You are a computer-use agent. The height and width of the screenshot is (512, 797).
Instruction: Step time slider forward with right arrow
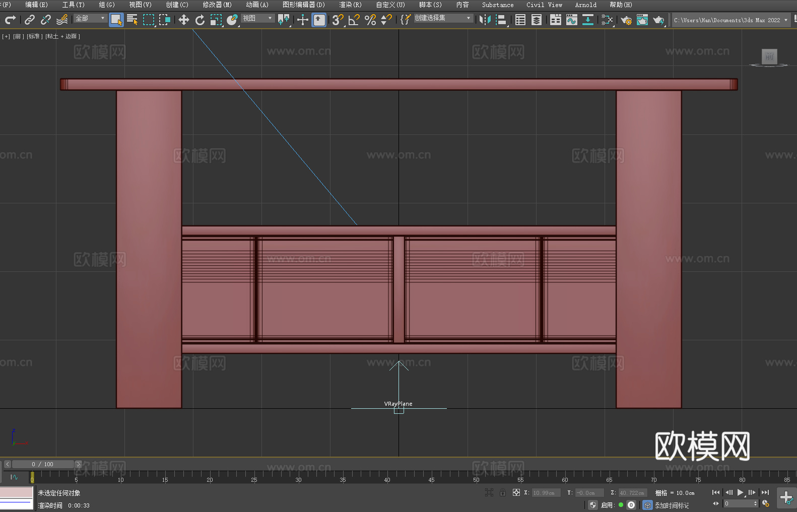(78, 464)
